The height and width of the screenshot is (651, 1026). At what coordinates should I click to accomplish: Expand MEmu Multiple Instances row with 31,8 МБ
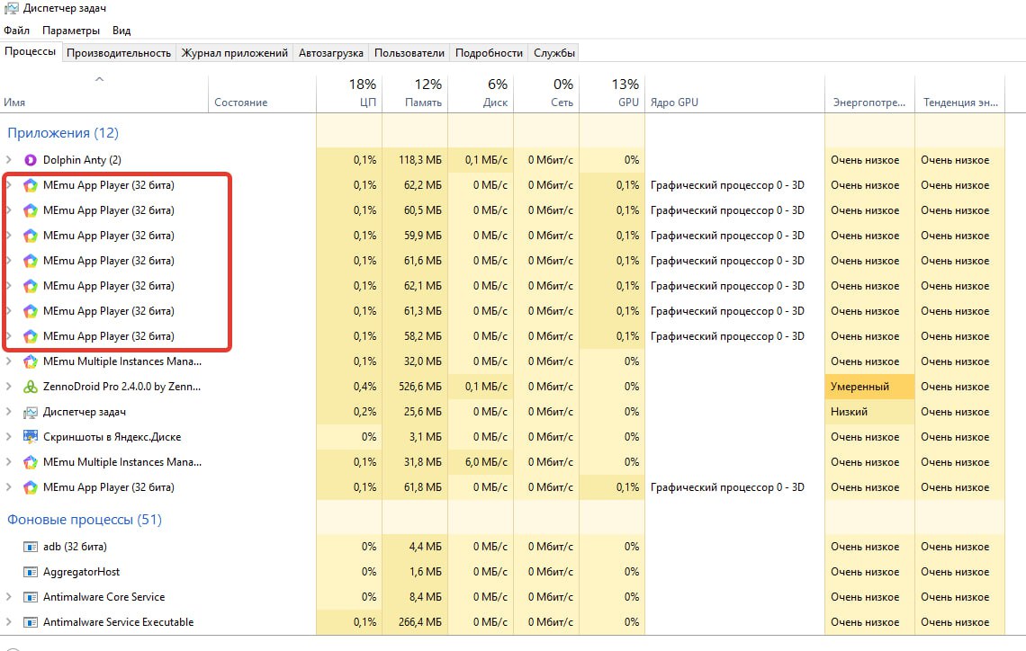pos(8,462)
